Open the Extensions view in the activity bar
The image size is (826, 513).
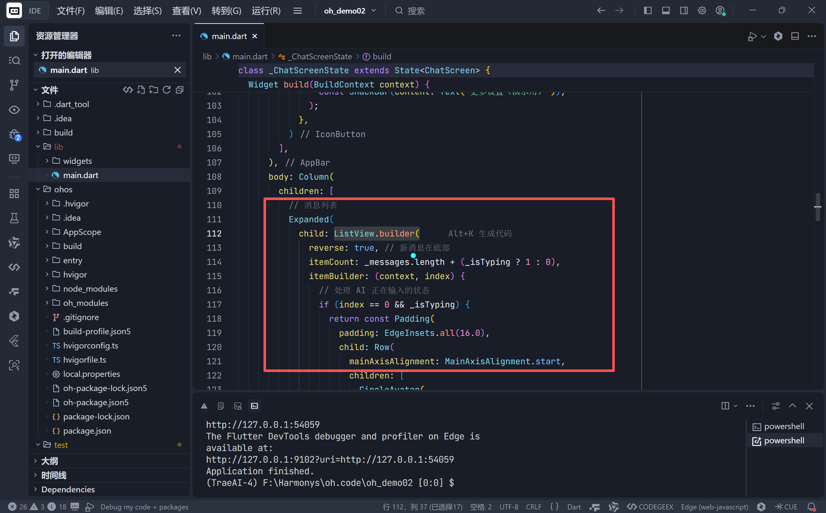(x=14, y=193)
